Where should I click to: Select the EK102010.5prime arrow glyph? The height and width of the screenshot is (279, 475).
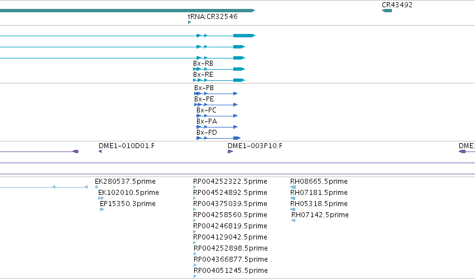point(101,198)
